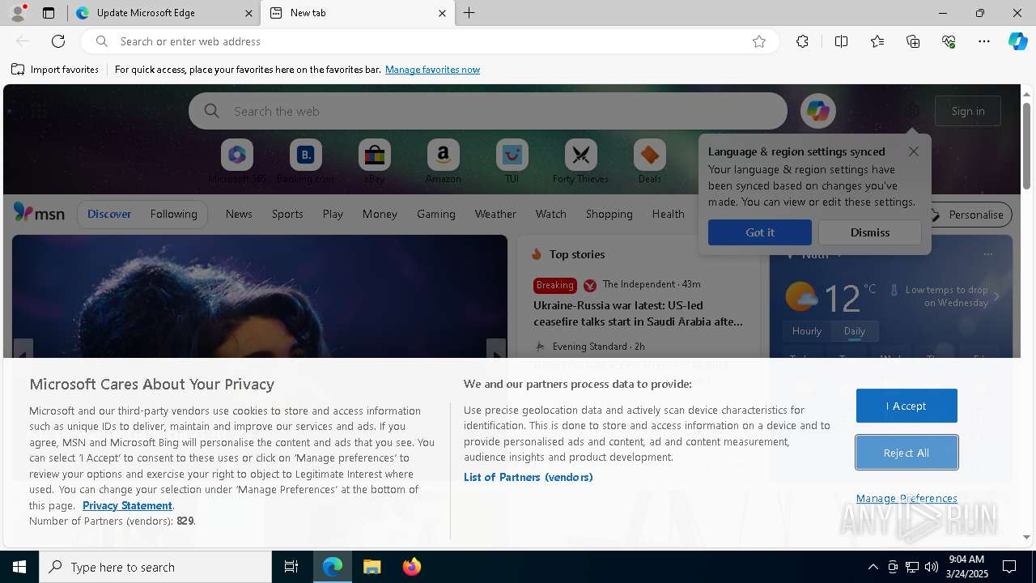Open the Watch menu item
Screen dimensions: 1036x583
coord(550,214)
